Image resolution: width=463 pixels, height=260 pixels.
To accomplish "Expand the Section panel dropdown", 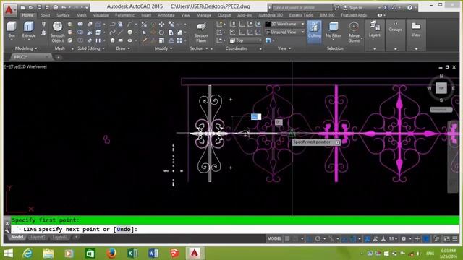I will click(x=199, y=48).
